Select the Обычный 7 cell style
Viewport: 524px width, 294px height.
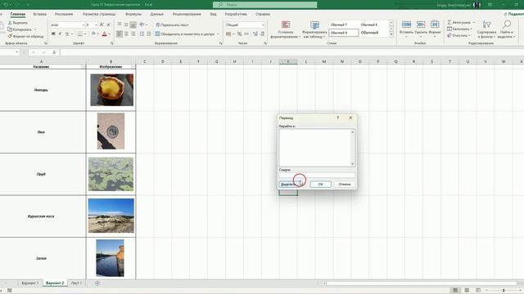pos(344,24)
